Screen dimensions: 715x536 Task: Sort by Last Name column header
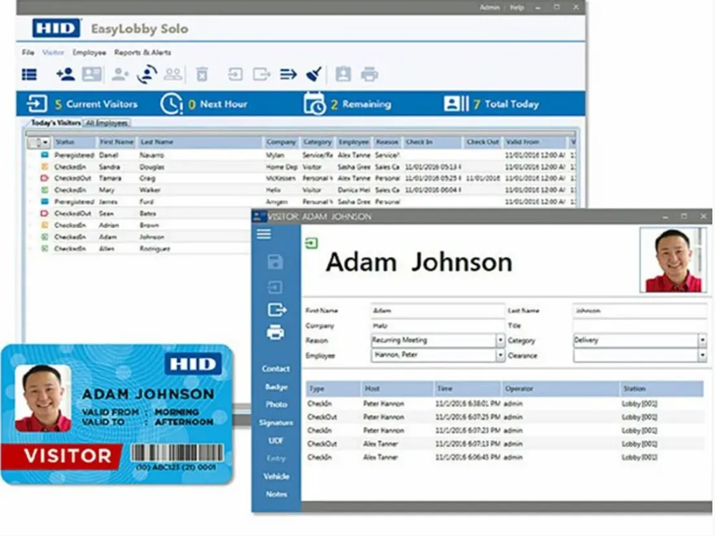click(x=200, y=142)
